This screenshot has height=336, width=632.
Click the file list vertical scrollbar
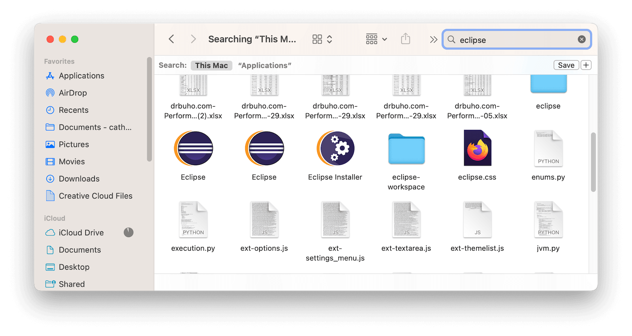(593, 162)
